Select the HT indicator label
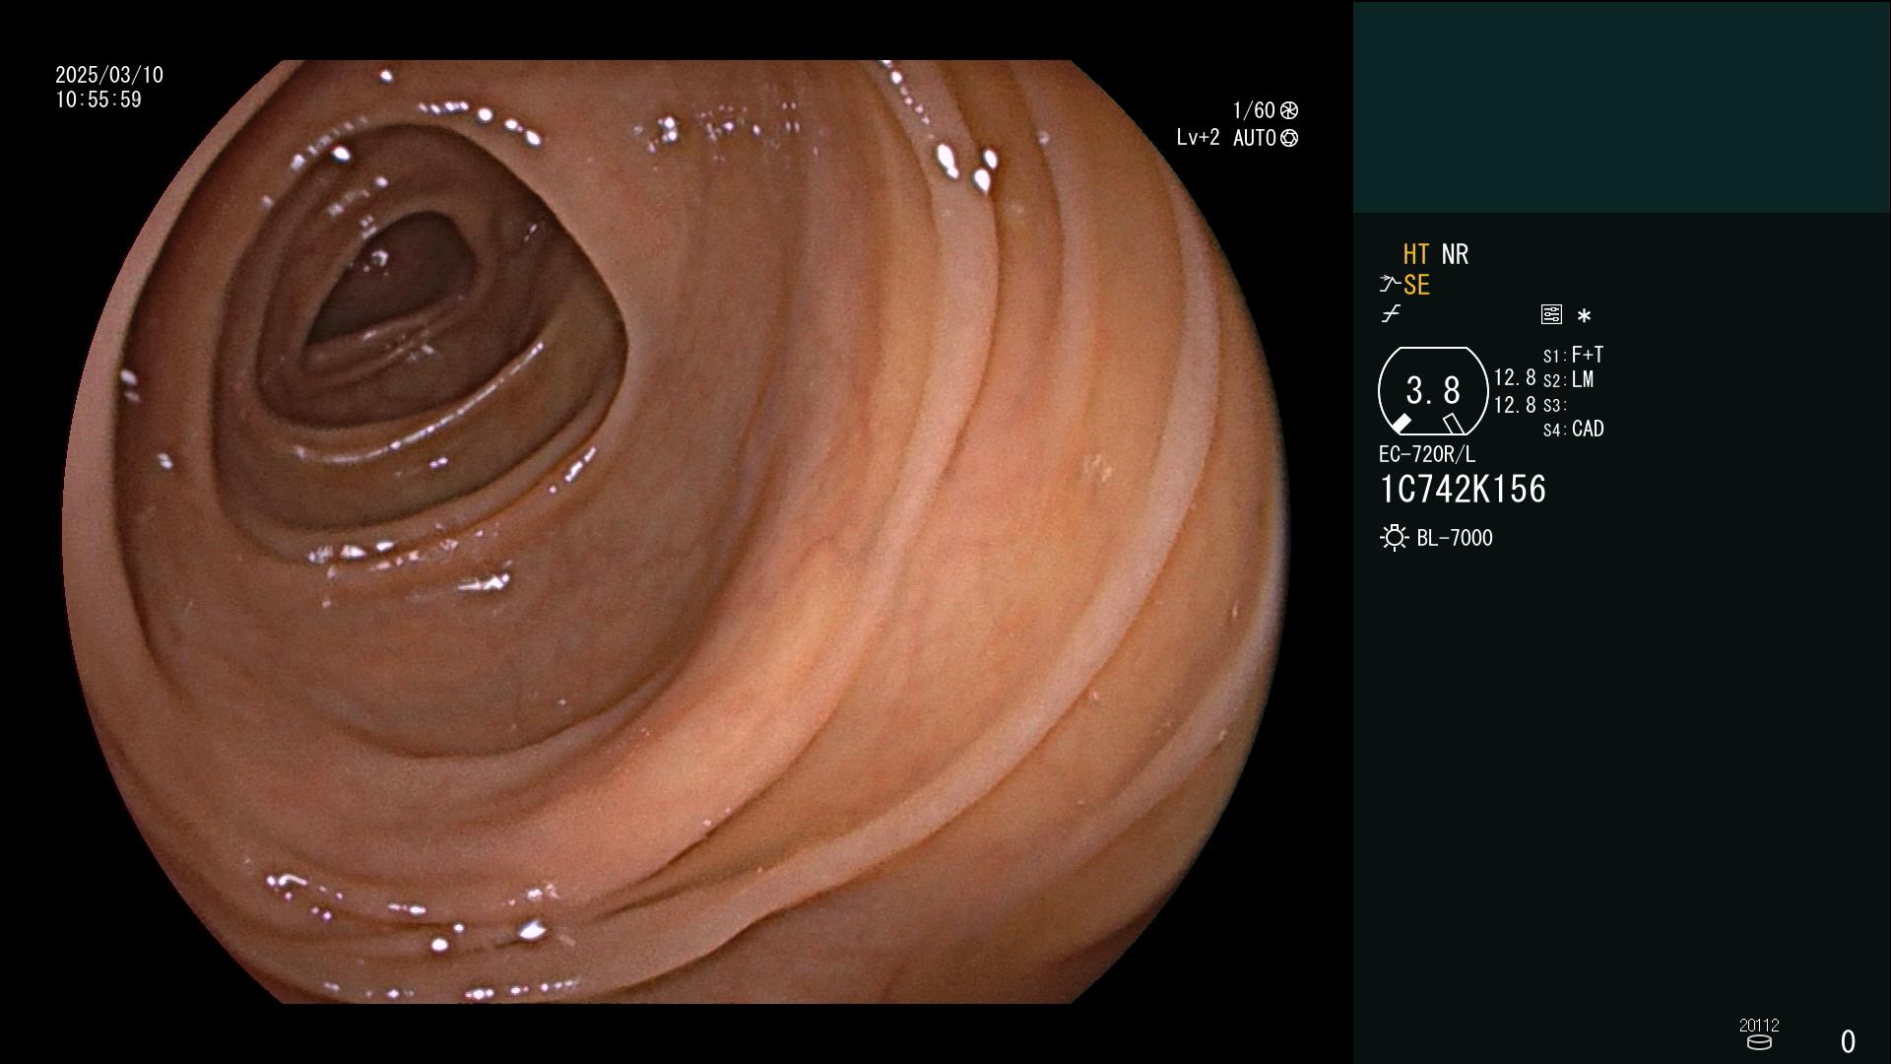 1416,254
